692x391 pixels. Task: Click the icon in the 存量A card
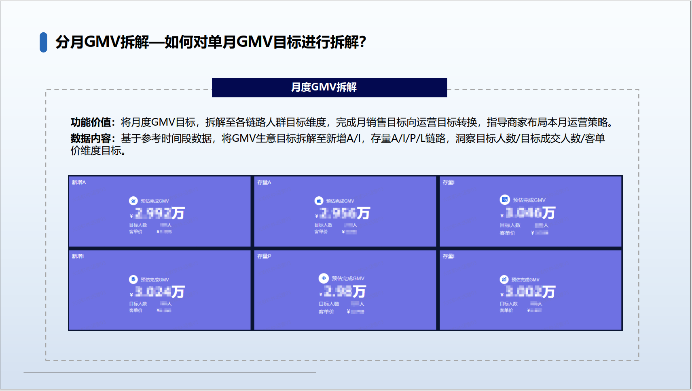319,201
